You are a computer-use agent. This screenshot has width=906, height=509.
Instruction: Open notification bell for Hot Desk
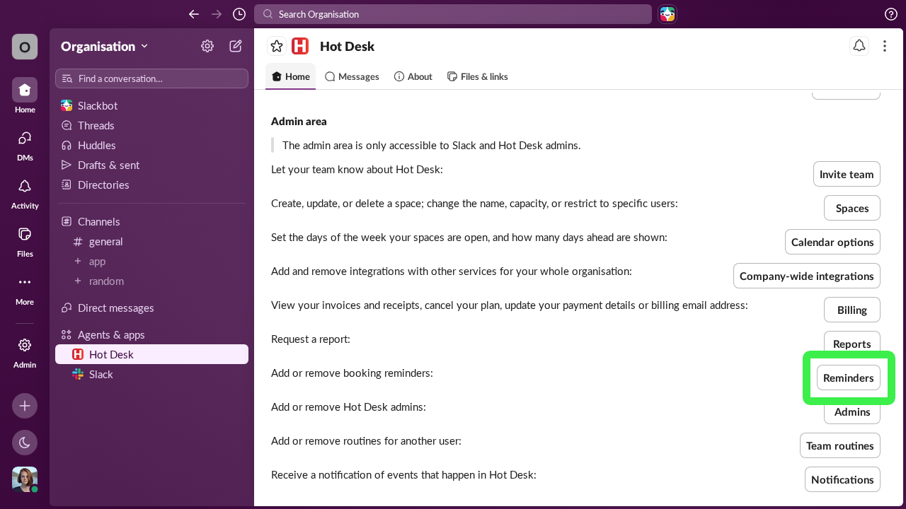[859, 46]
